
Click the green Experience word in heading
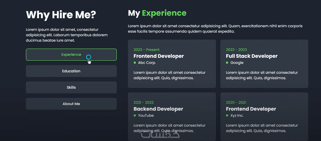point(164,13)
